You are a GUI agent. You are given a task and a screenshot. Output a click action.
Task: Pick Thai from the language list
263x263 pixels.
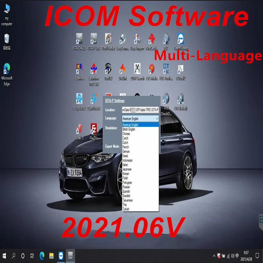(140, 204)
